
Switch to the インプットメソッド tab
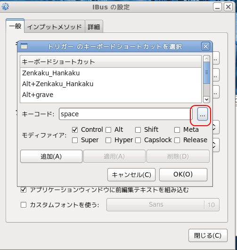click(x=55, y=27)
